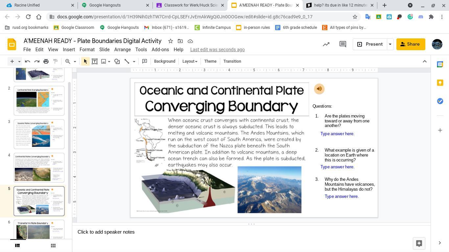
Task: Open comment history icon
Action: 343,44
